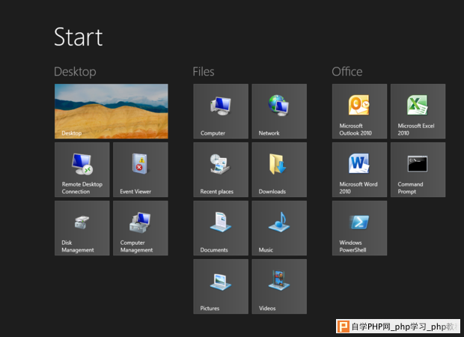Open the Disk Management tile

82,228
